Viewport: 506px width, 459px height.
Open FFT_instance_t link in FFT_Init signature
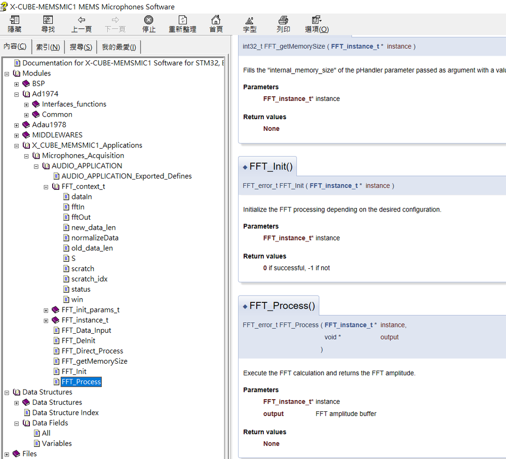click(x=334, y=186)
